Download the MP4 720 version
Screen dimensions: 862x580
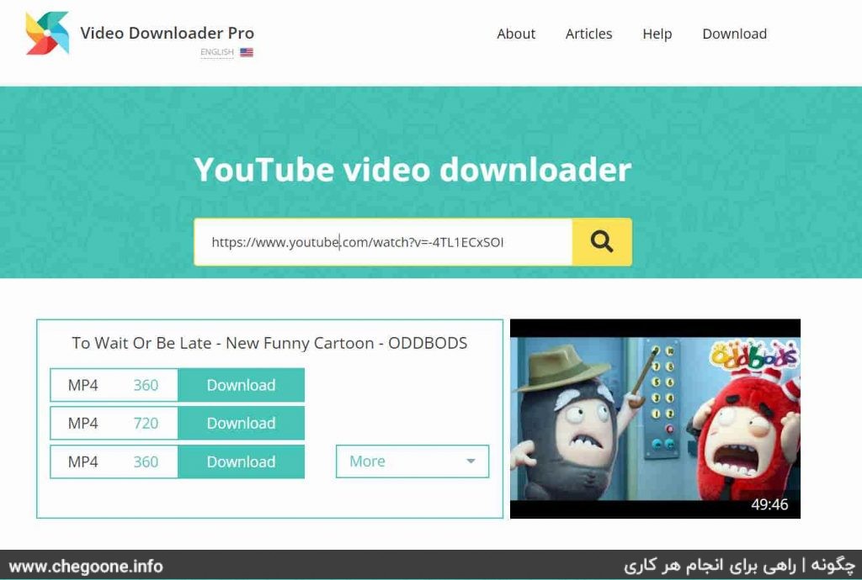241,423
